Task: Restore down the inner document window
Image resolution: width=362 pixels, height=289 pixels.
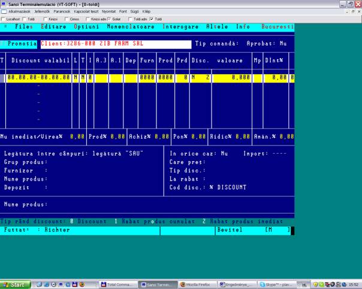Action: 353,11
